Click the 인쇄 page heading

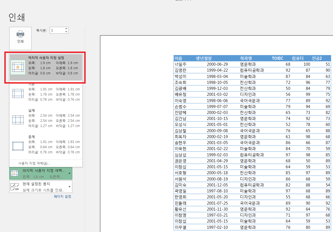point(17,17)
